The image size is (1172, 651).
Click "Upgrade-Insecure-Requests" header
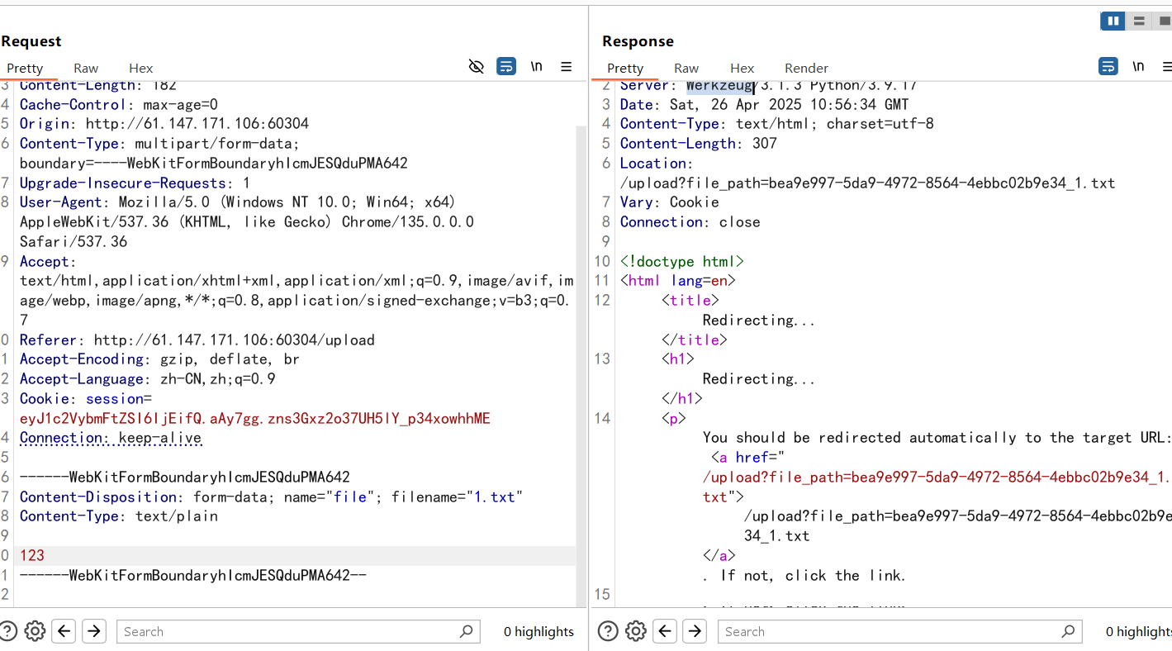coord(135,183)
